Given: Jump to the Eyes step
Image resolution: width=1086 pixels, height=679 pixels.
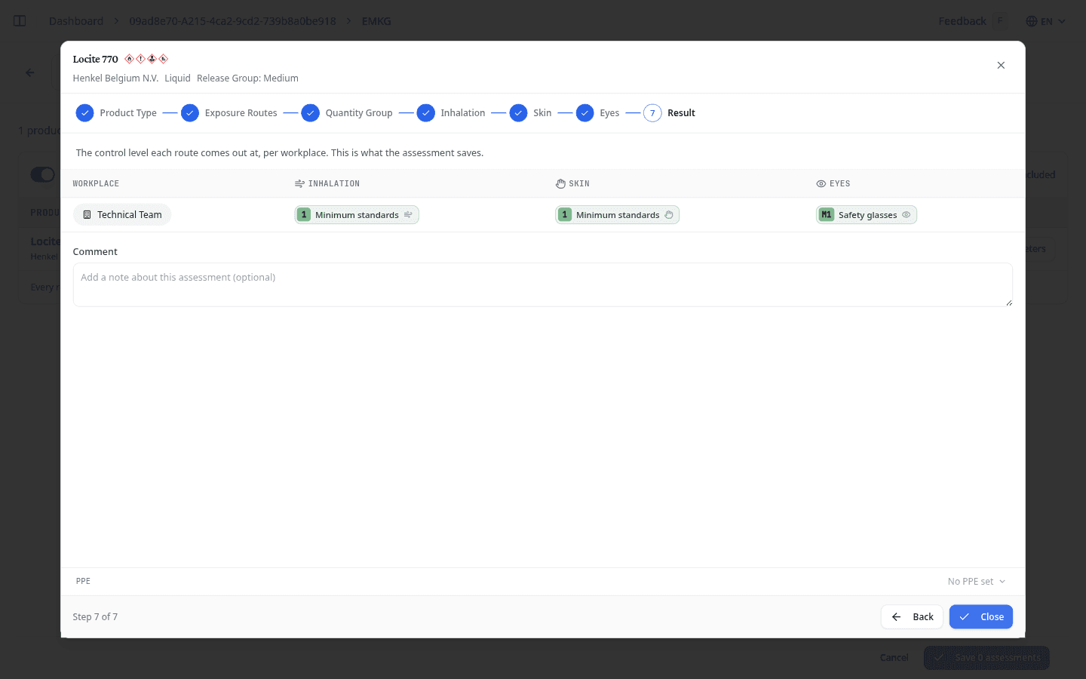Looking at the screenshot, I should [x=598, y=113].
